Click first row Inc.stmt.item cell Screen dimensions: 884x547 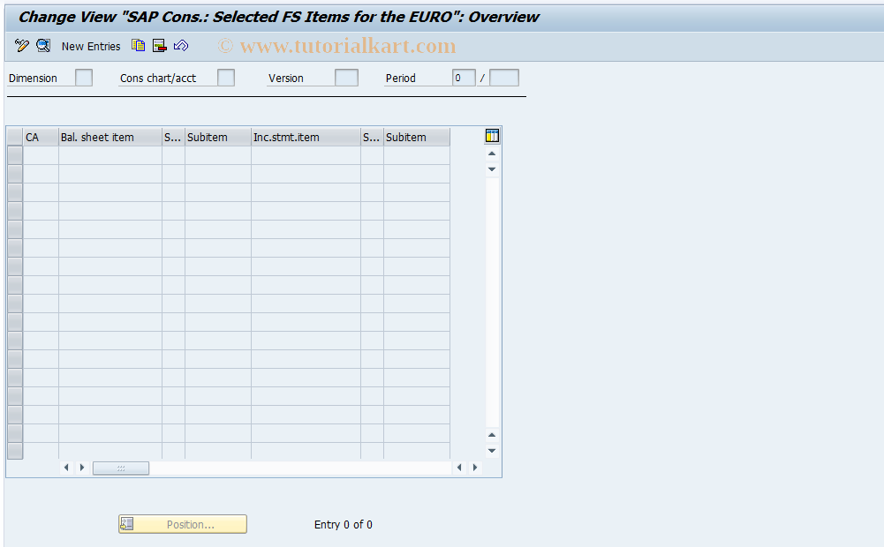point(306,155)
